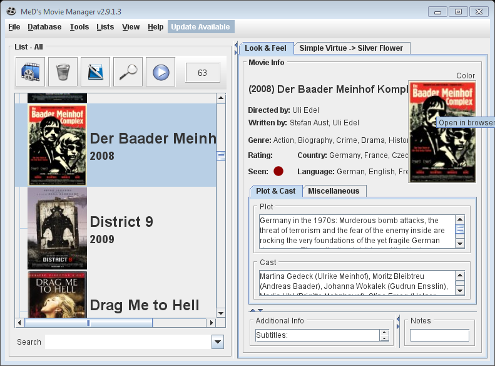Click the Update Available button

201,27
